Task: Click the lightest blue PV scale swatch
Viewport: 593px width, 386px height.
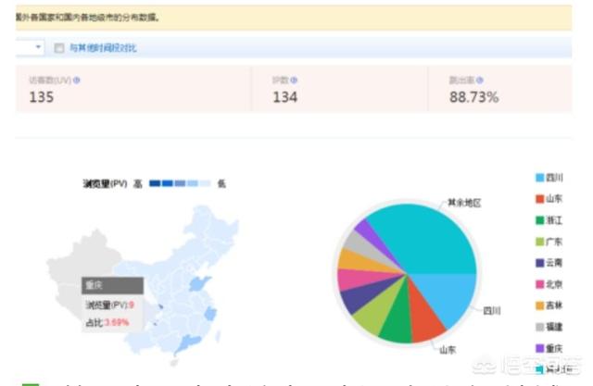Action: coord(206,183)
